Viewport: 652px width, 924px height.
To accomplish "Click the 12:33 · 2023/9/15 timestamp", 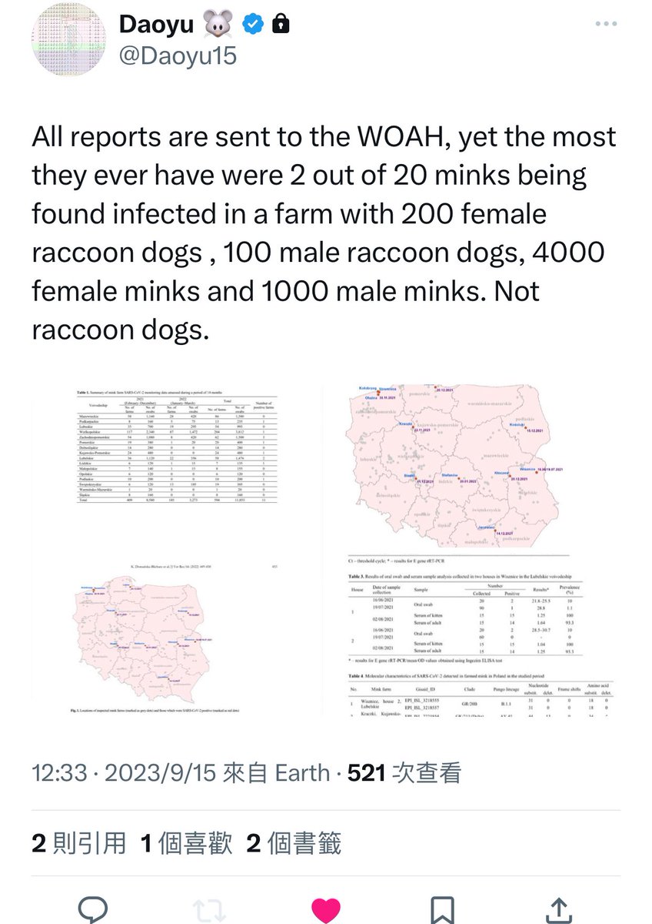I will [x=123, y=772].
